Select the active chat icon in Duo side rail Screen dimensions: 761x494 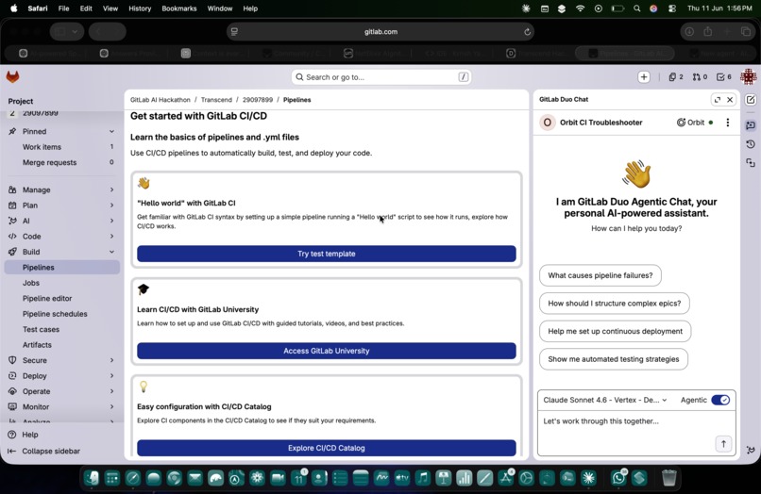click(751, 125)
